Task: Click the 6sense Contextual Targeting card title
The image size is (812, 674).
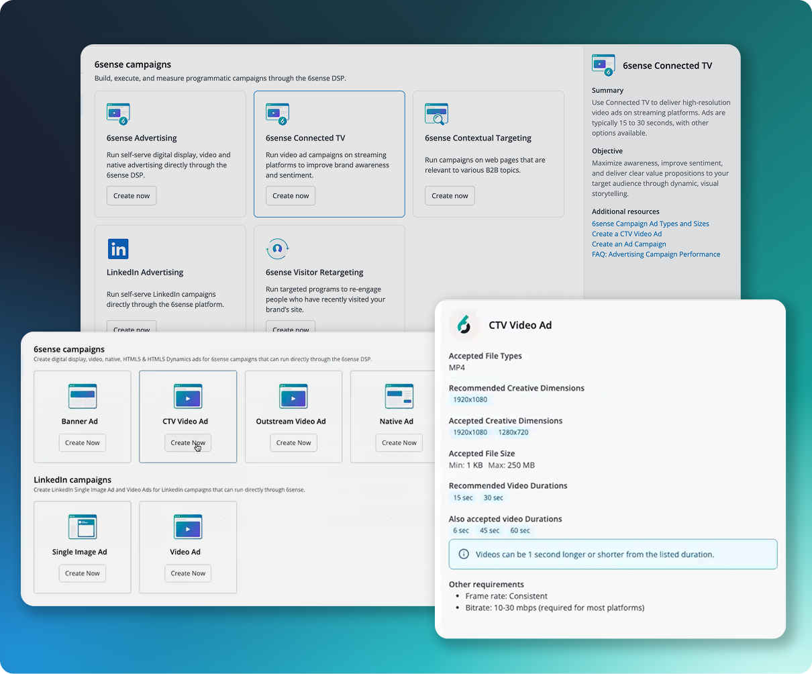Action: pos(478,138)
